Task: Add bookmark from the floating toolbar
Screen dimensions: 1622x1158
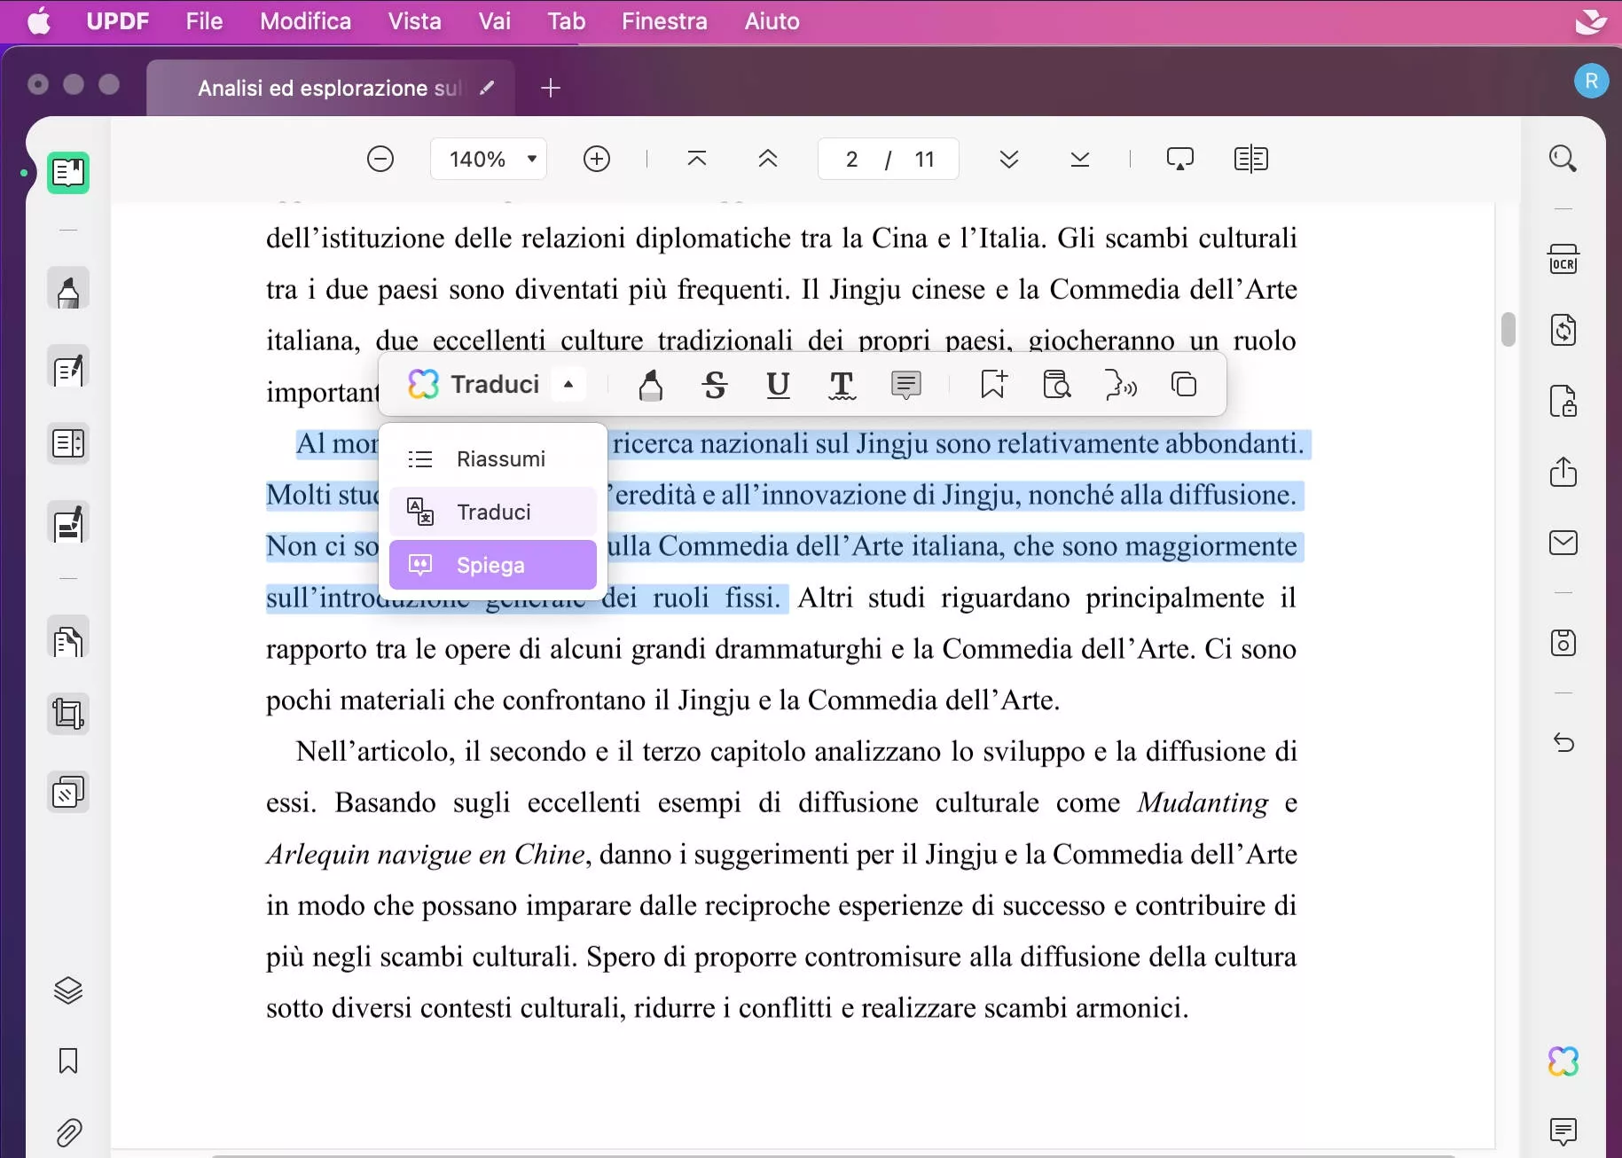Action: (x=994, y=385)
